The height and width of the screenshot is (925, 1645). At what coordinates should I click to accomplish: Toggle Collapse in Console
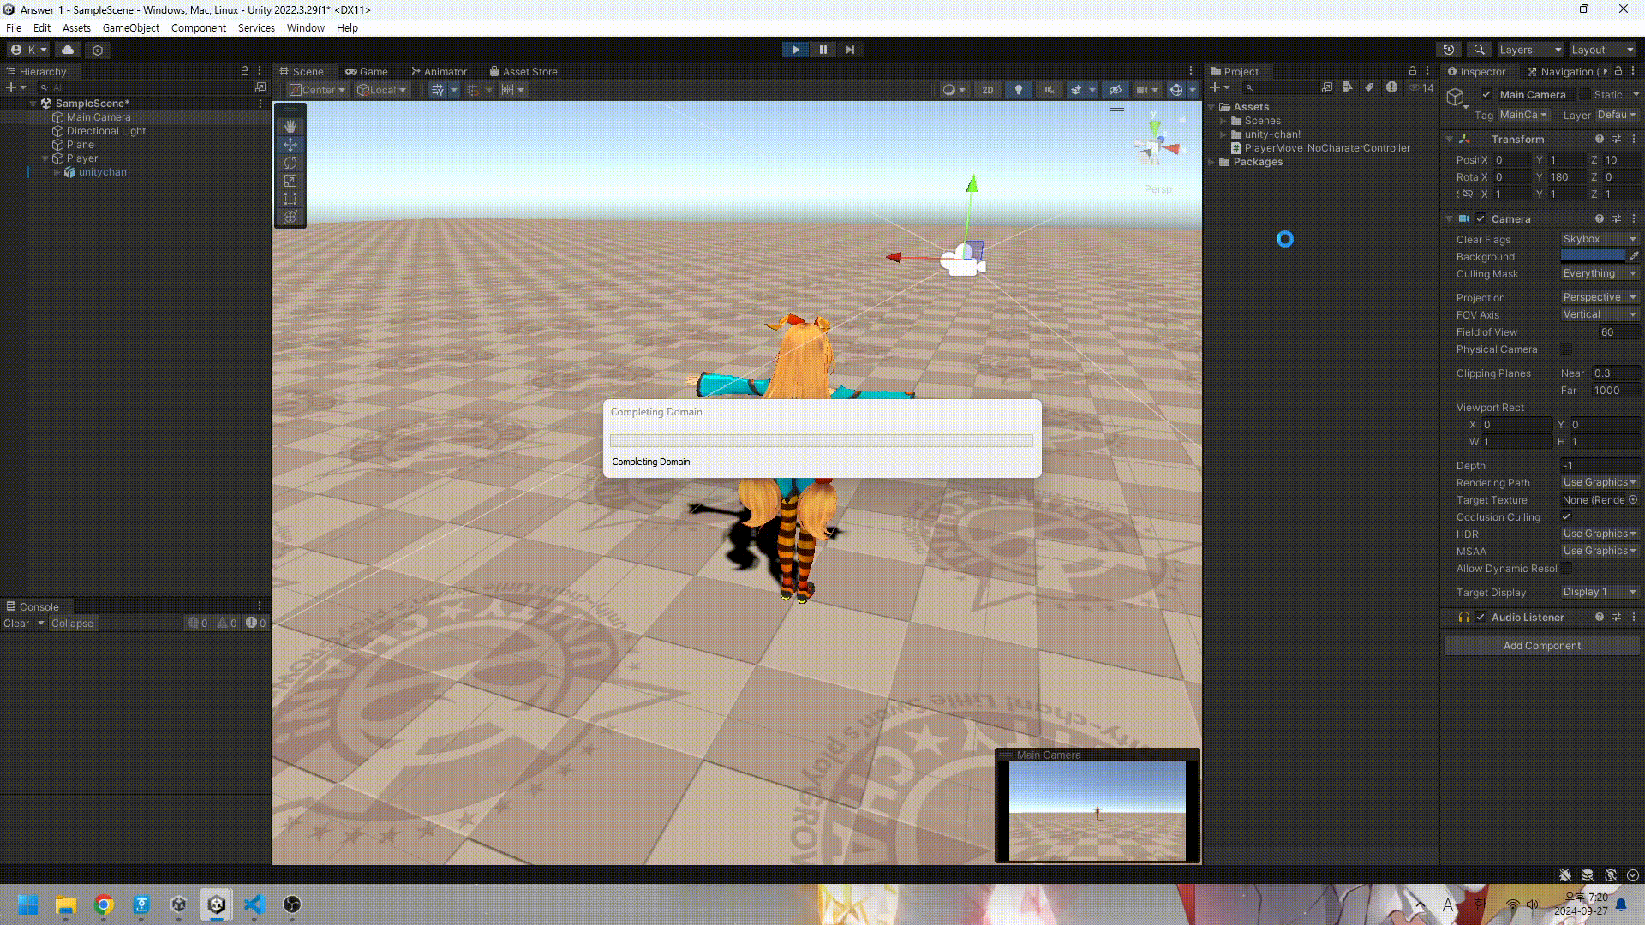72,624
